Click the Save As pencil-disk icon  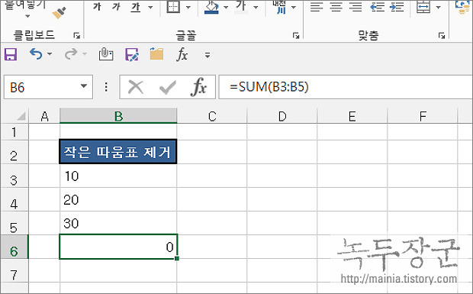click(132, 55)
